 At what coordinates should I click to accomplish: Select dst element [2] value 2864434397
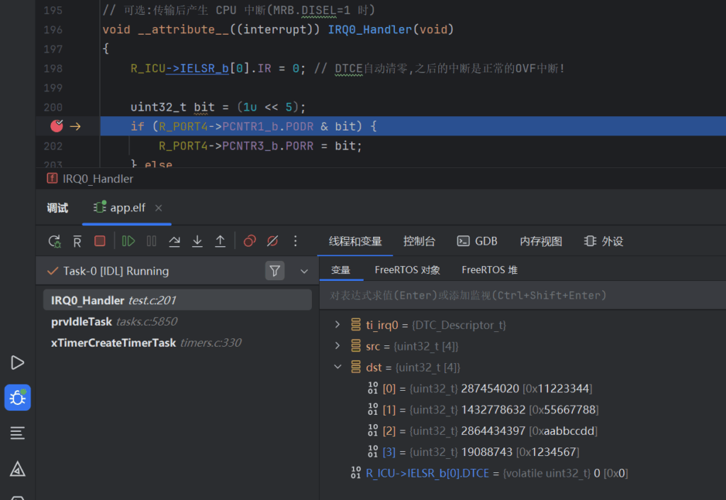click(523, 431)
